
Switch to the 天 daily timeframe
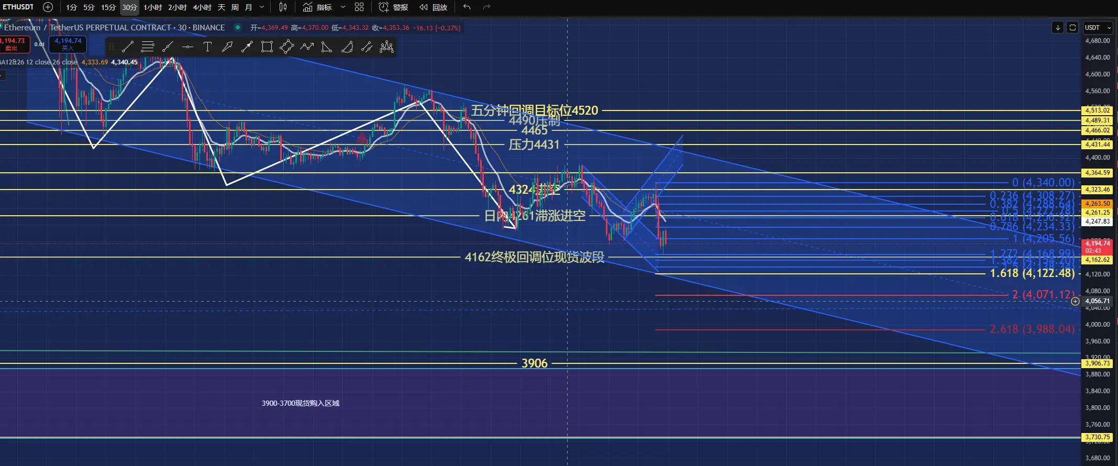(x=222, y=7)
